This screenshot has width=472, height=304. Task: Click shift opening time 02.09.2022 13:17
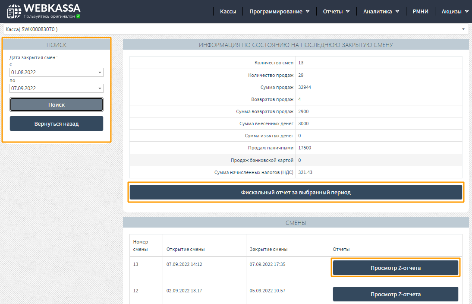point(184,291)
